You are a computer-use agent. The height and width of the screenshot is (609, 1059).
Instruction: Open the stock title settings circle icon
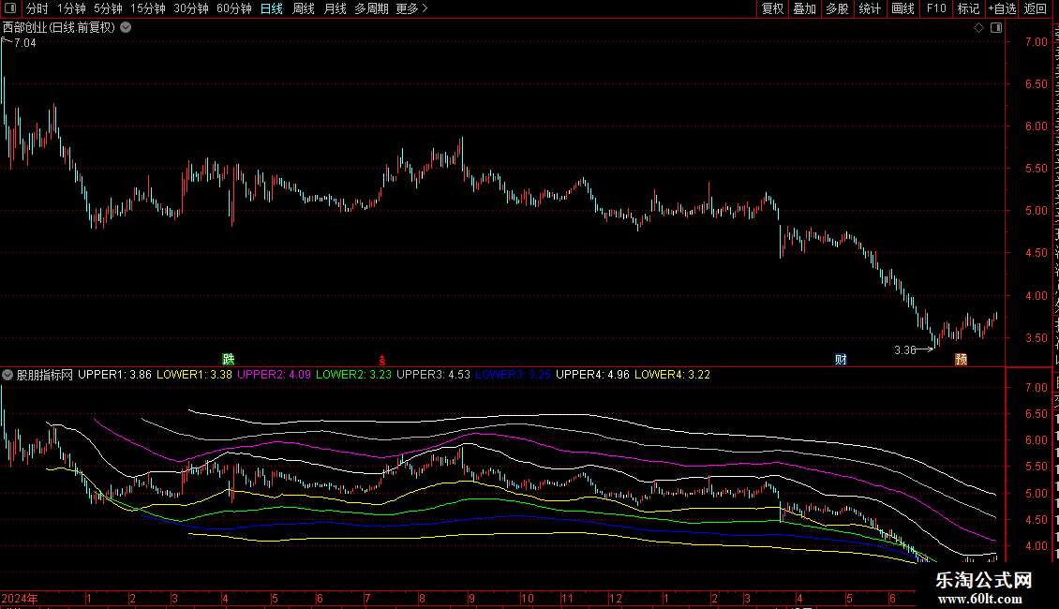click(126, 28)
